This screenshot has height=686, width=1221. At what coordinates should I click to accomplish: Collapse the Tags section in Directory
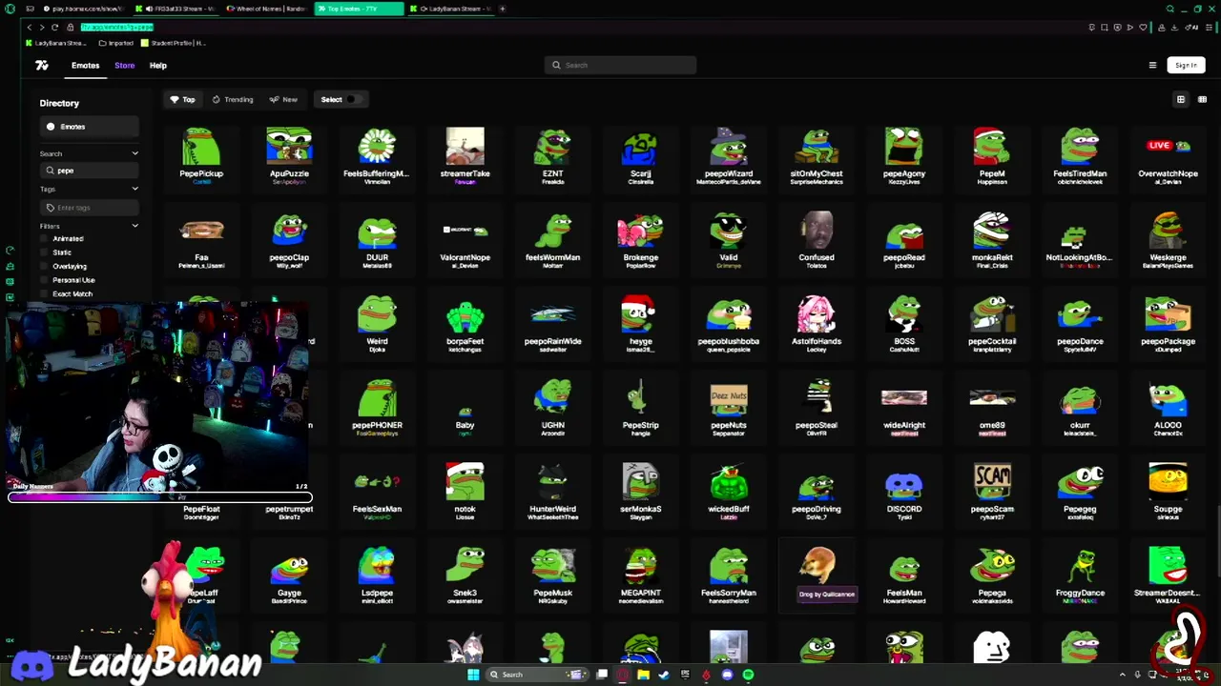(x=135, y=189)
